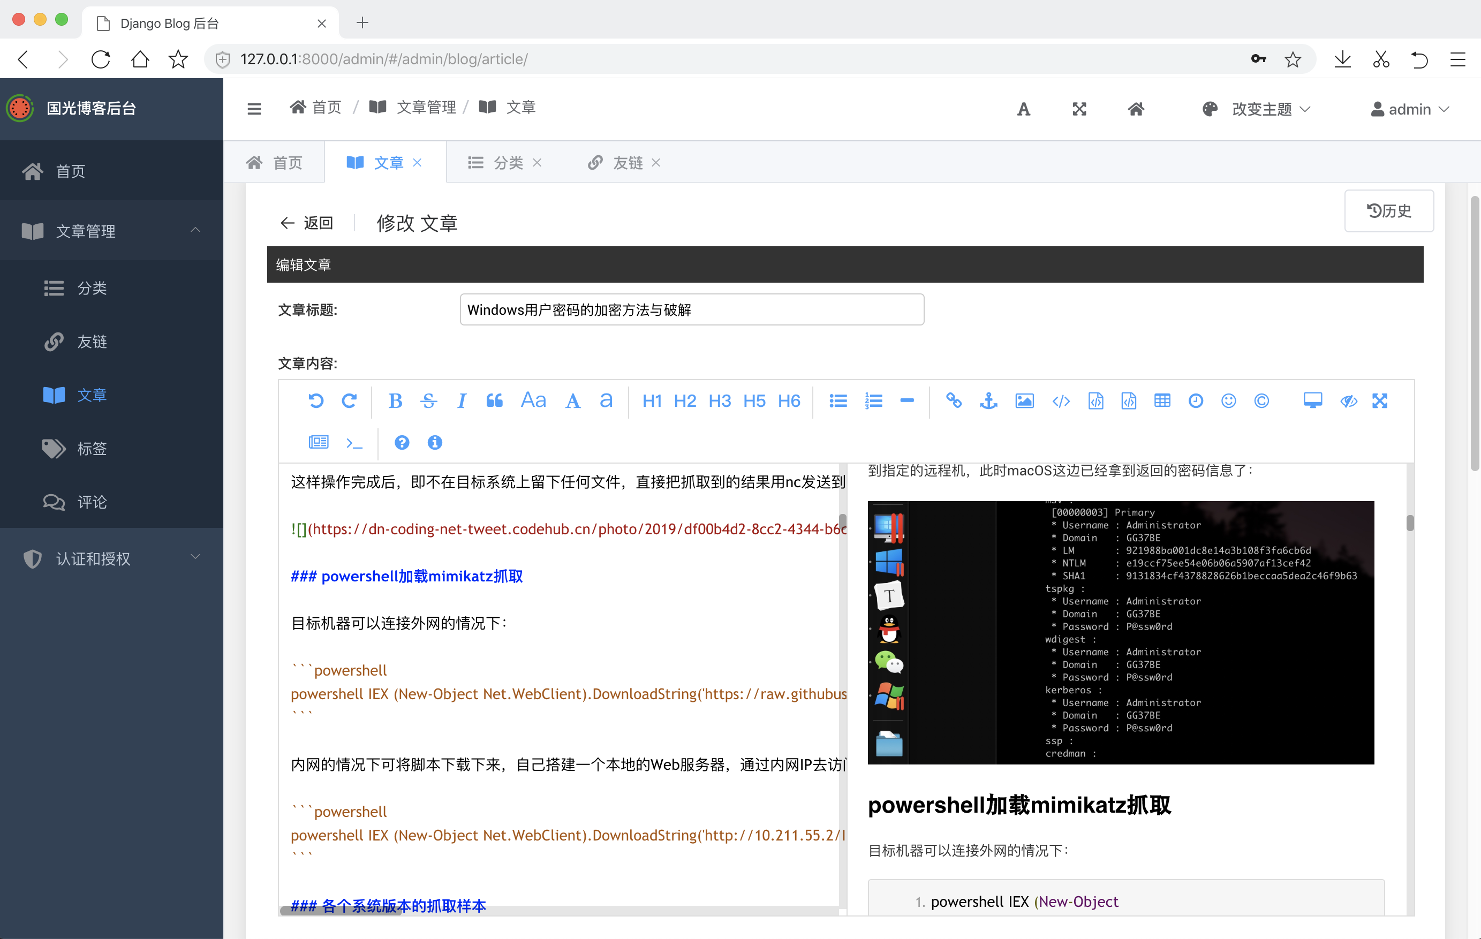Click the editor undo arrow icon
The width and height of the screenshot is (1481, 939).
click(x=315, y=401)
